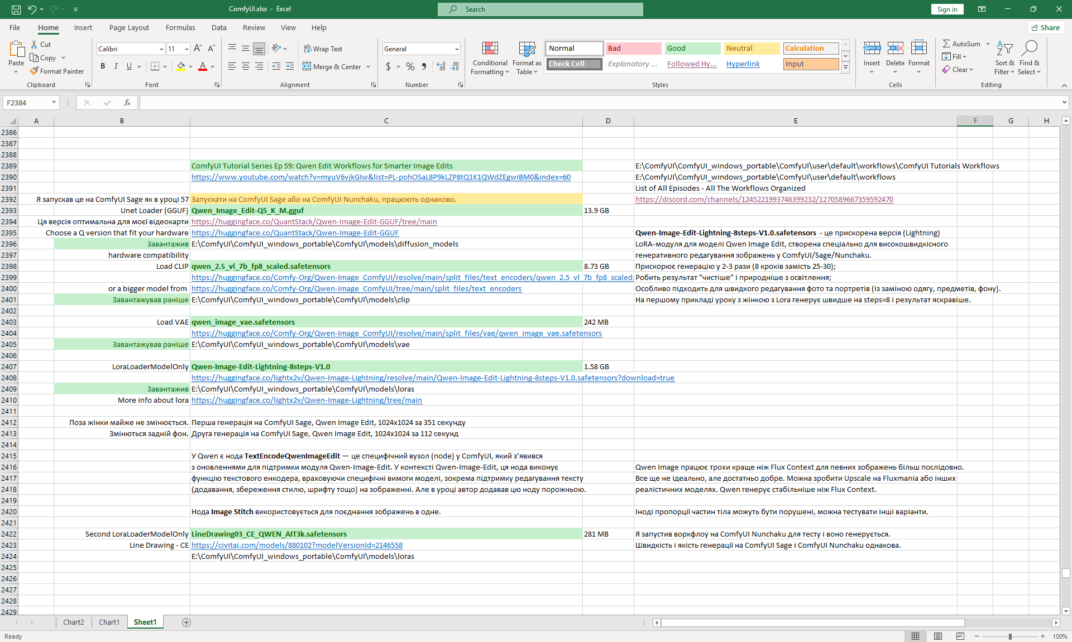Expand the General number format dropdown
This screenshot has width=1072, height=642.
coord(456,49)
